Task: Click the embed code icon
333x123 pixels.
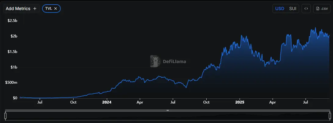Action: pyautogui.click(x=306, y=9)
